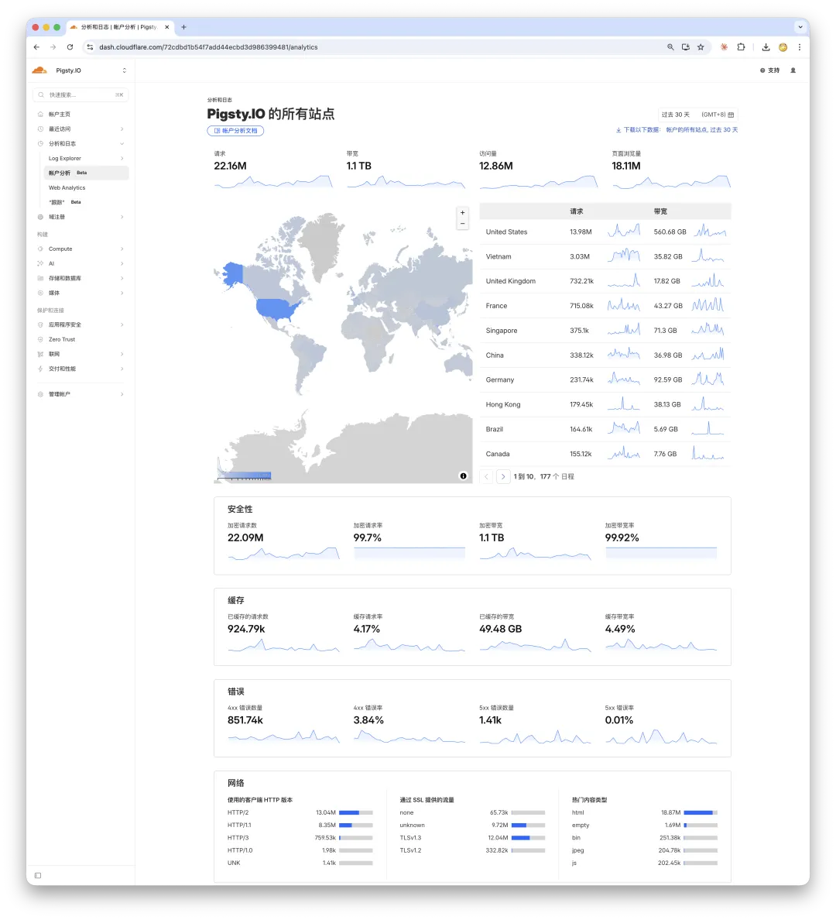Zoom out on the map with the minus icon
Viewport: 836px width, 920px height.
(x=462, y=224)
